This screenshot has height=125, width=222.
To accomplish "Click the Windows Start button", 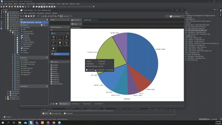I will pos(3,123).
